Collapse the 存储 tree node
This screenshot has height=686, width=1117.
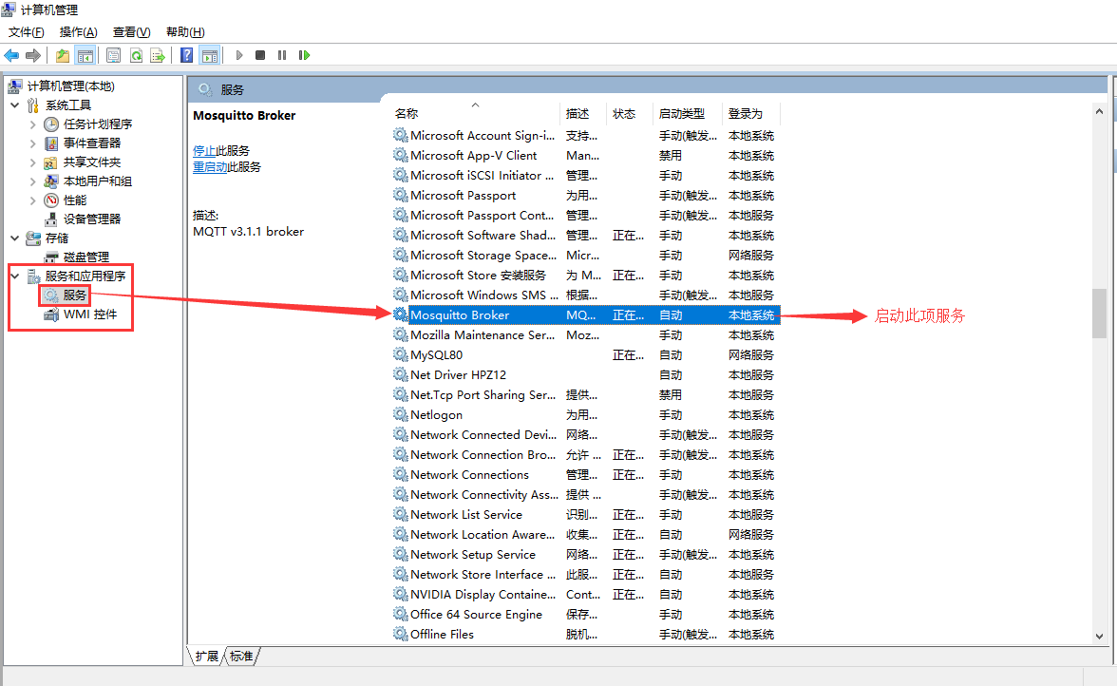pos(13,238)
